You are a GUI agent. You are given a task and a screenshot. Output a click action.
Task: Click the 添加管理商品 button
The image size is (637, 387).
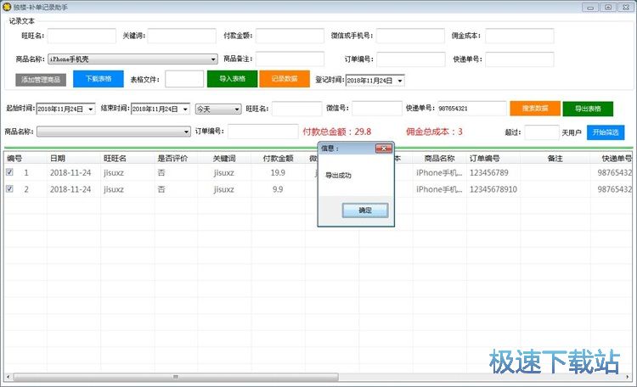click(41, 80)
